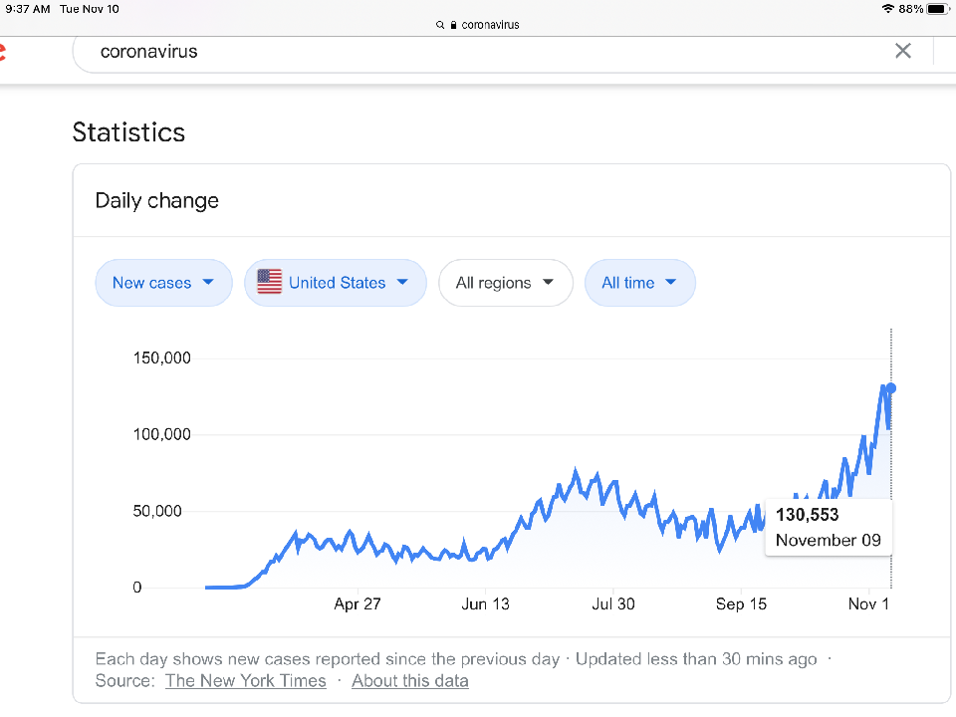Image resolution: width=956 pixels, height=717 pixels.
Task: Click the Daily change card heading
Action: click(x=157, y=200)
